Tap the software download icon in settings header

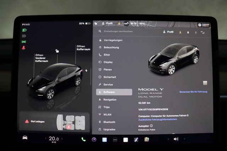[180, 32]
